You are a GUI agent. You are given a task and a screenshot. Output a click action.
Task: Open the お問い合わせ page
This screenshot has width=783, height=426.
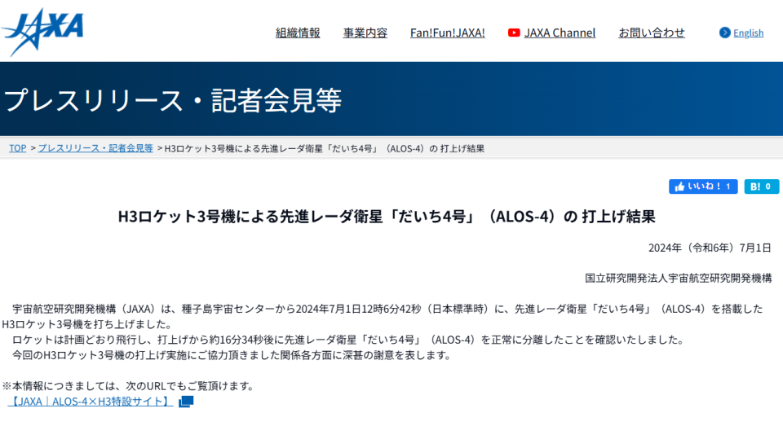click(652, 33)
